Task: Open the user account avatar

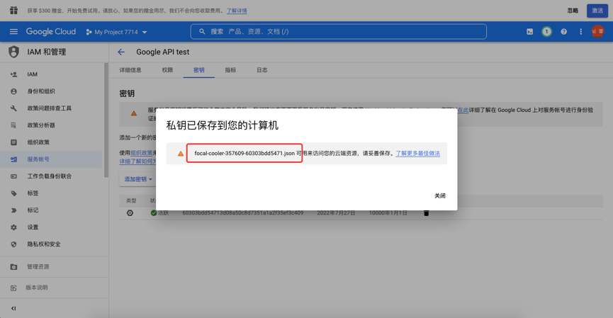Action: coord(598,32)
